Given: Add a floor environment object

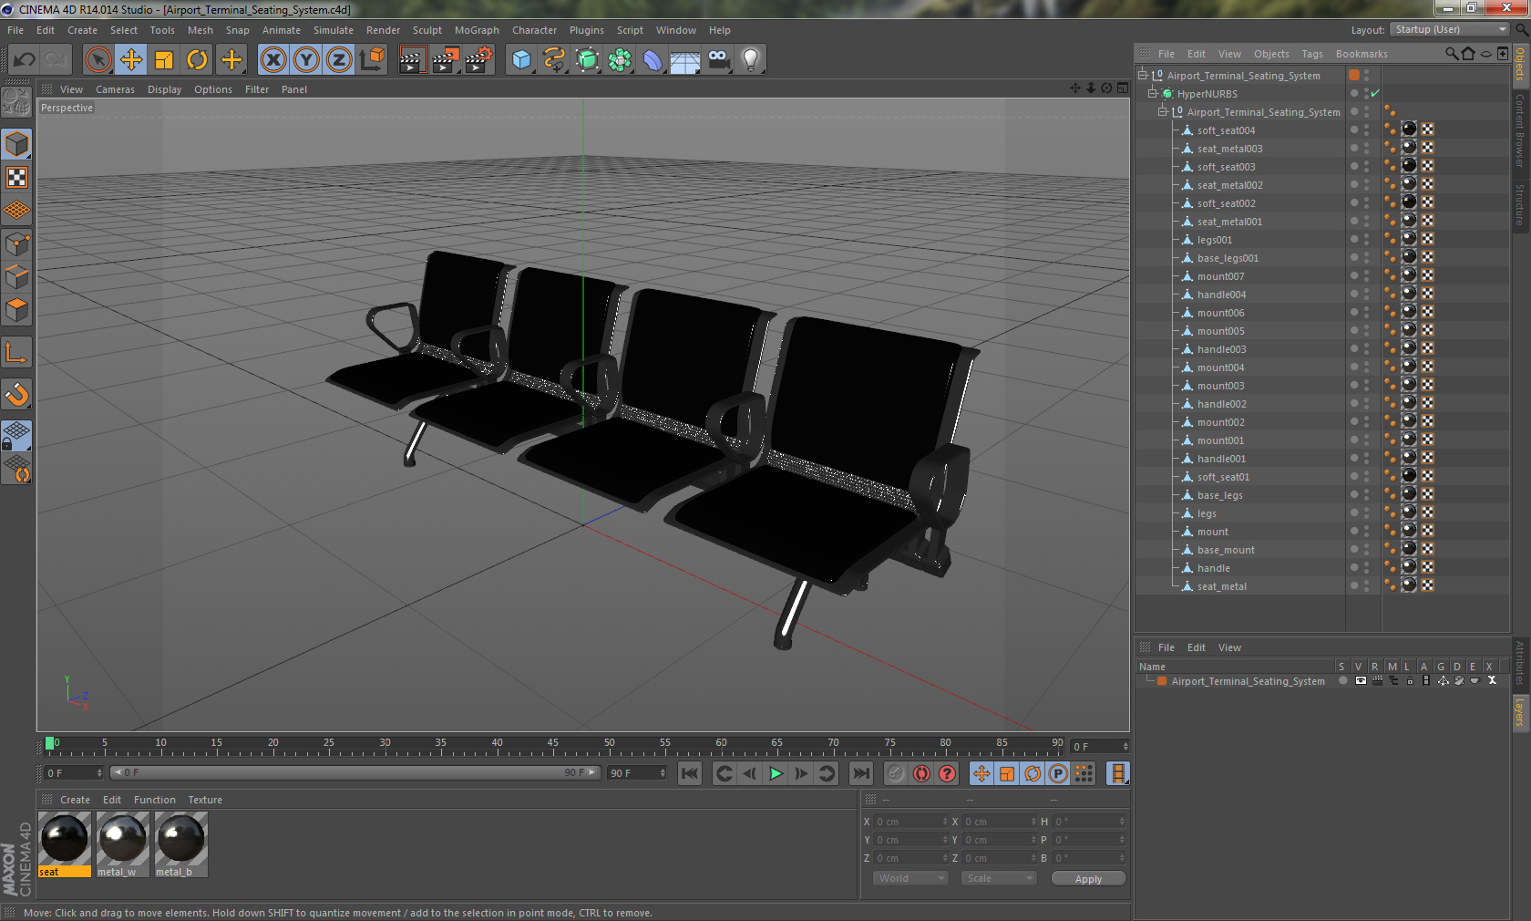Looking at the screenshot, I should tap(685, 60).
